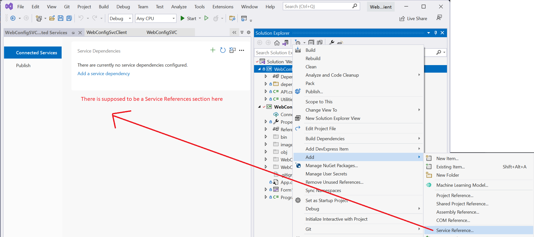The image size is (534, 237).
Task: Open the File menu
Action: tap(21, 7)
